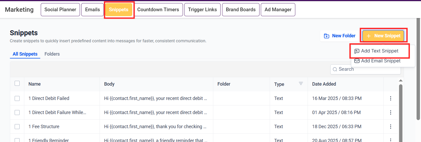The image size is (421, 142).
Task: Select checkbox for 1 Fee Structure row
Action: point(17,127)
